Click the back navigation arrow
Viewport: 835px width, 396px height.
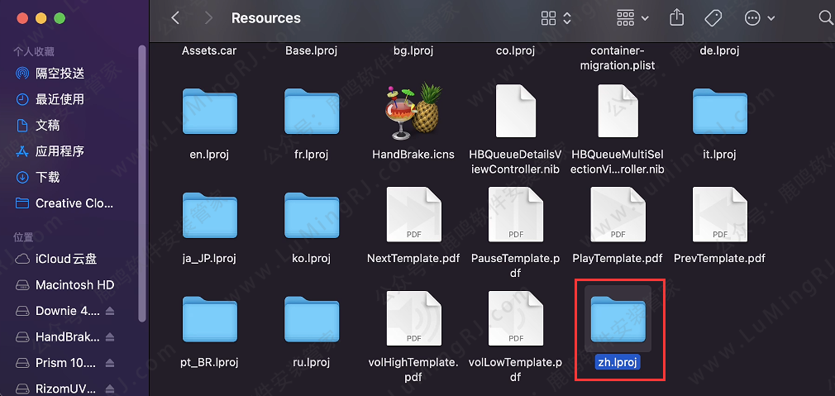pos(175,17)
